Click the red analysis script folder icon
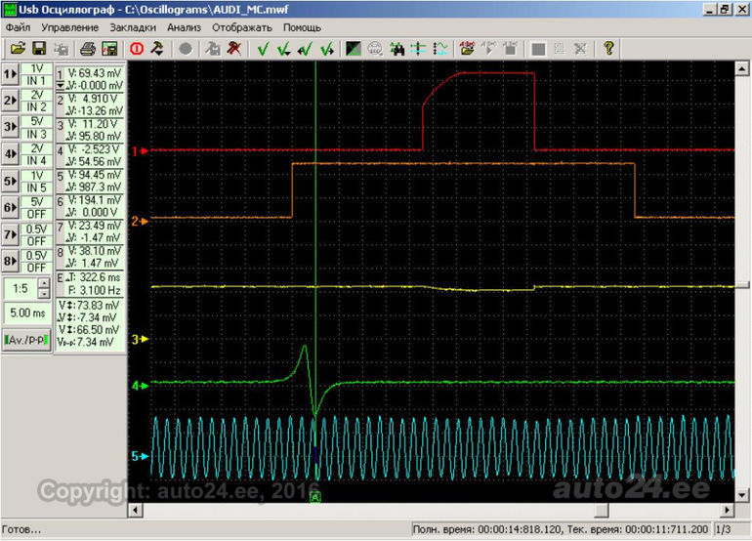This screenshot has width=752, height=541. point(467,49)
